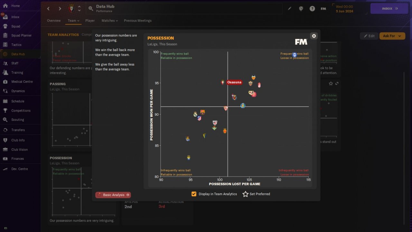The height and width of the screenshot is (232, 412).
Task: Click the Osasuna club badge in header
Action: 71,8
